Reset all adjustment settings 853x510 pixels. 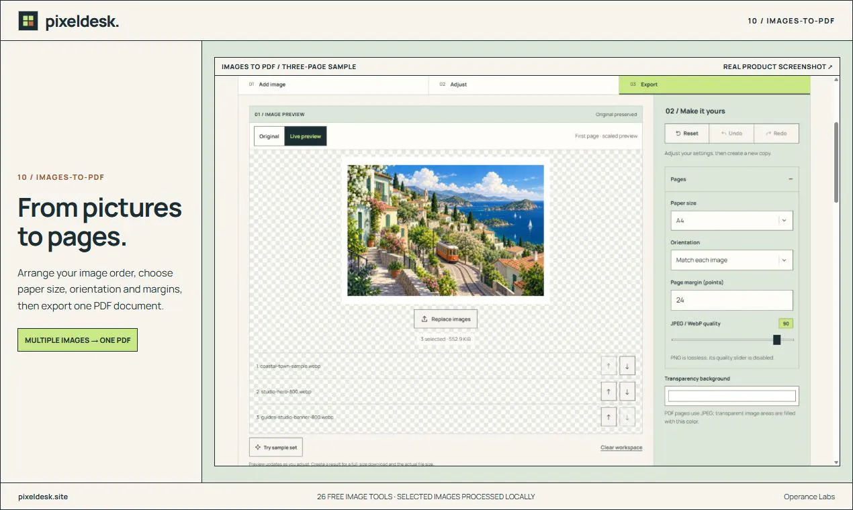687,133
